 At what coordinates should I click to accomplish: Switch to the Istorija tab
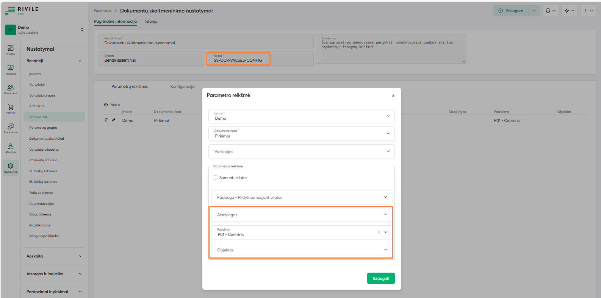151,22
